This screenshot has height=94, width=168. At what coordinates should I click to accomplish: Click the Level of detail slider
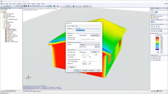pos(96,55)
